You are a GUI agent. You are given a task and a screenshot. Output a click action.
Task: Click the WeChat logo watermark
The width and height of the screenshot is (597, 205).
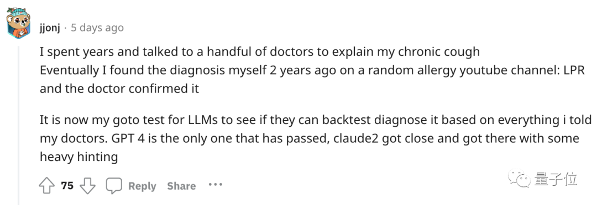520,179
